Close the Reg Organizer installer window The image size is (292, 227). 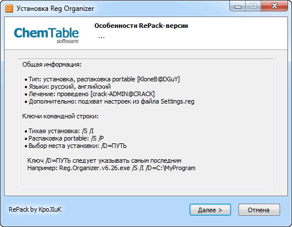click(274, 6)
